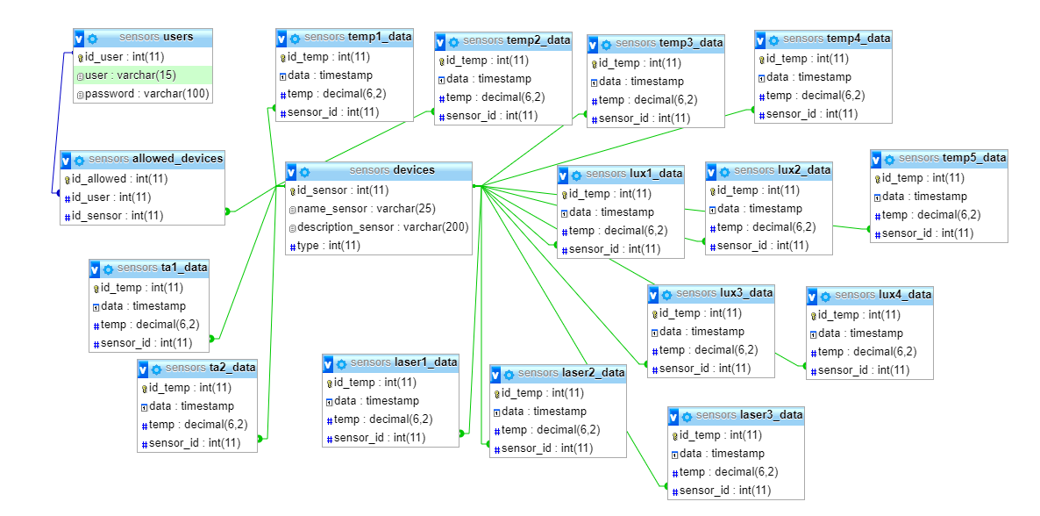Select sensor_id column in lux1_data
This screenshot has height=516, width=1040.
click(x=620, y=249)
